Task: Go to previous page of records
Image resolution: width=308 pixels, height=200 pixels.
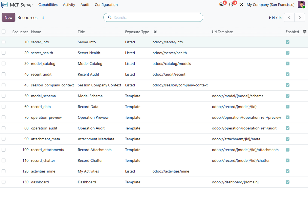Action: pyautogui.click(x=289, y=17)
